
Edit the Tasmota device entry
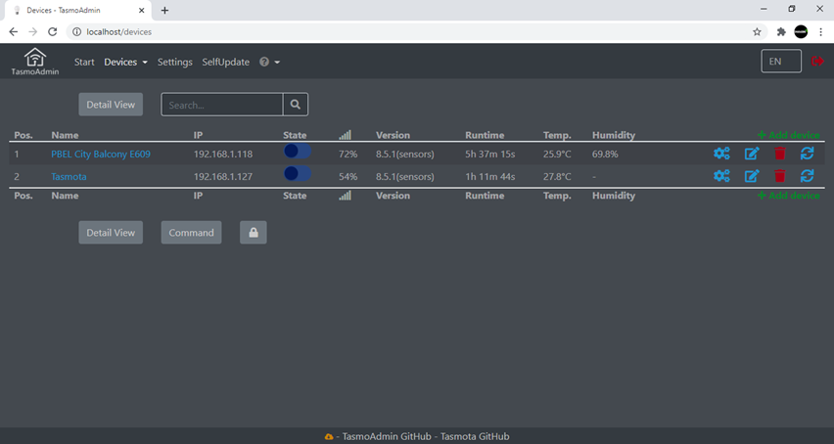pos(752,176)
